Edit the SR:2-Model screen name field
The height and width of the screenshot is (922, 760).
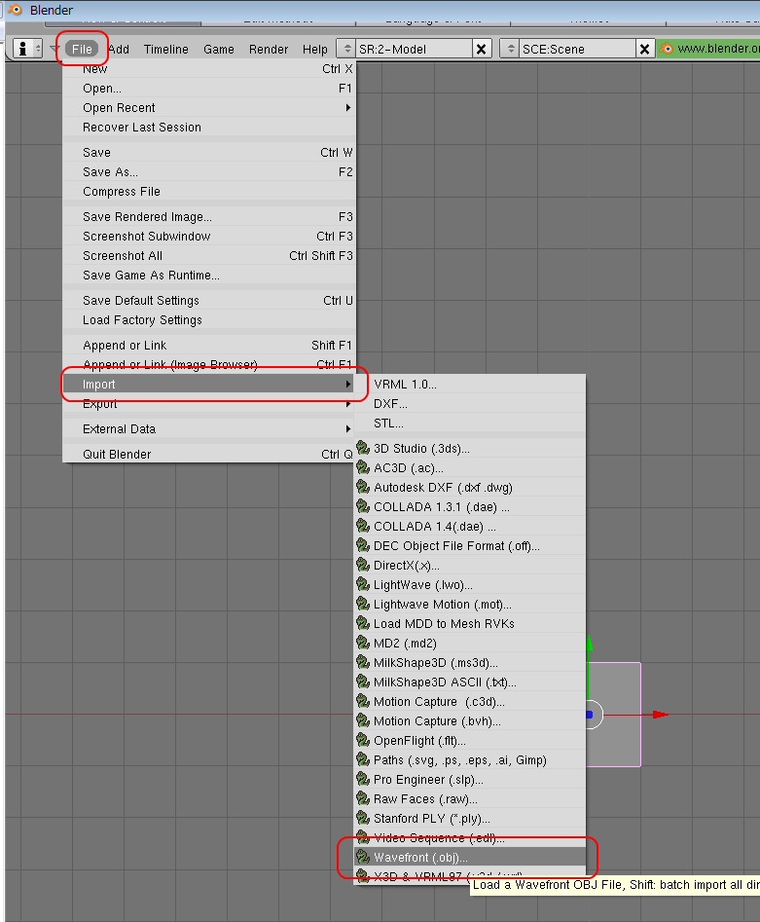(414, 49)
